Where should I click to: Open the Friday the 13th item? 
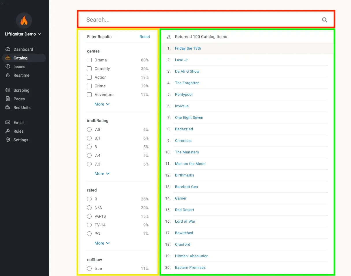(188, 48)
